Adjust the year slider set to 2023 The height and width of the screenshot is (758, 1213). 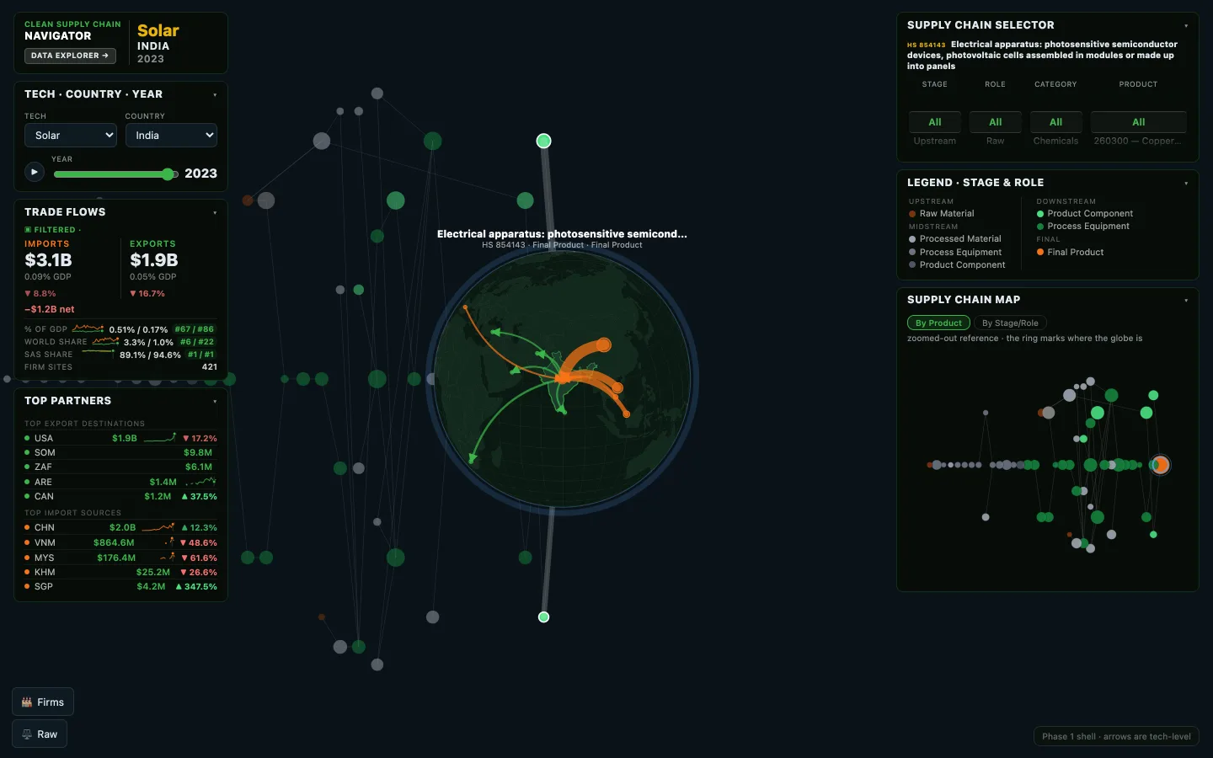tap(115, 174)
